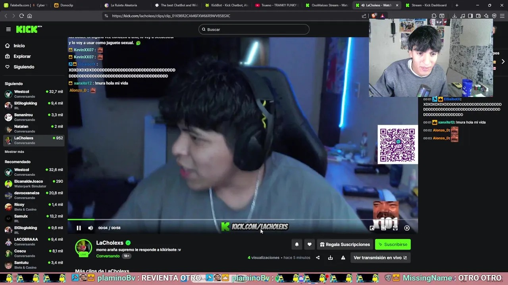Switch to Trueno - TRANKY FUNKY tab

click(277, 5)
